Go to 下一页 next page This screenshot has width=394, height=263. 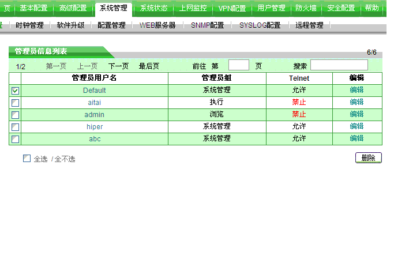[x=118, y=66]
